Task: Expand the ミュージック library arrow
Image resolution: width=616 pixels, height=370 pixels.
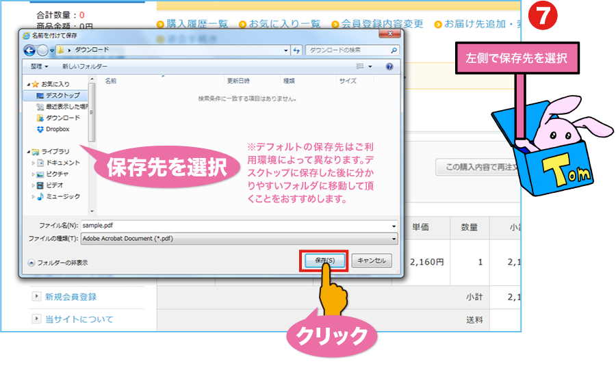Action: point(33,196)
